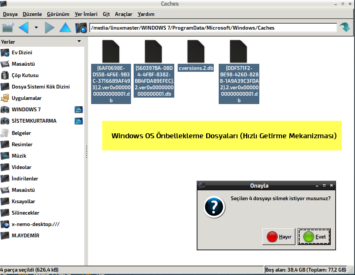The image size is (355, 275).
Task: Click the '4 parça seçildi' status text
Action: coord(29,270)
